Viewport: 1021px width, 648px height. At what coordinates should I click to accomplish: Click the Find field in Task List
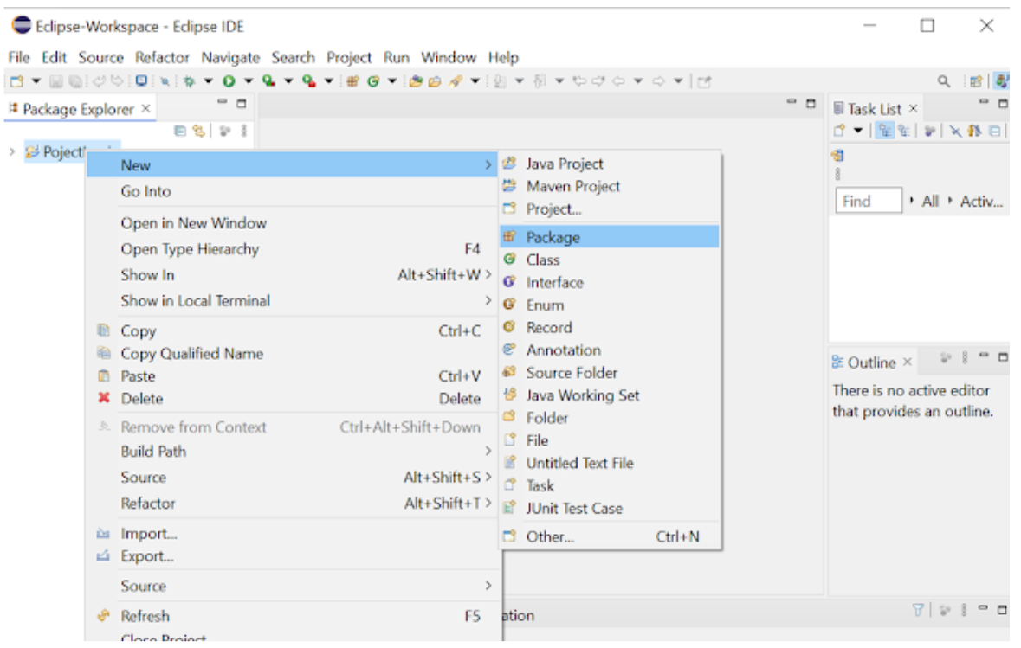[868, 201]
